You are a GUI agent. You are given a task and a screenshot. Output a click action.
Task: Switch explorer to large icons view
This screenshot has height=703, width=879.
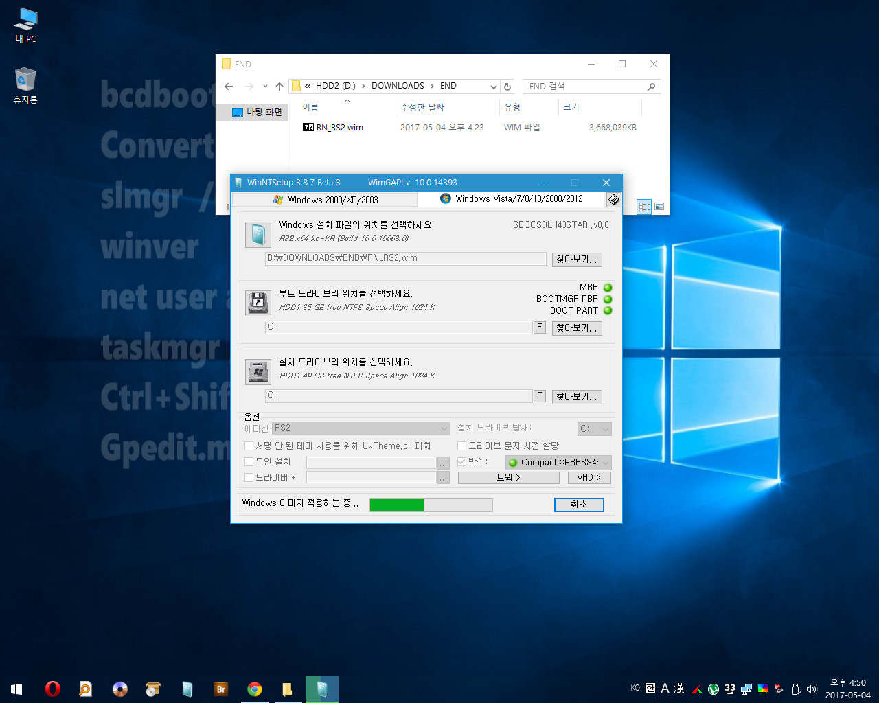(x=659, y=206)
